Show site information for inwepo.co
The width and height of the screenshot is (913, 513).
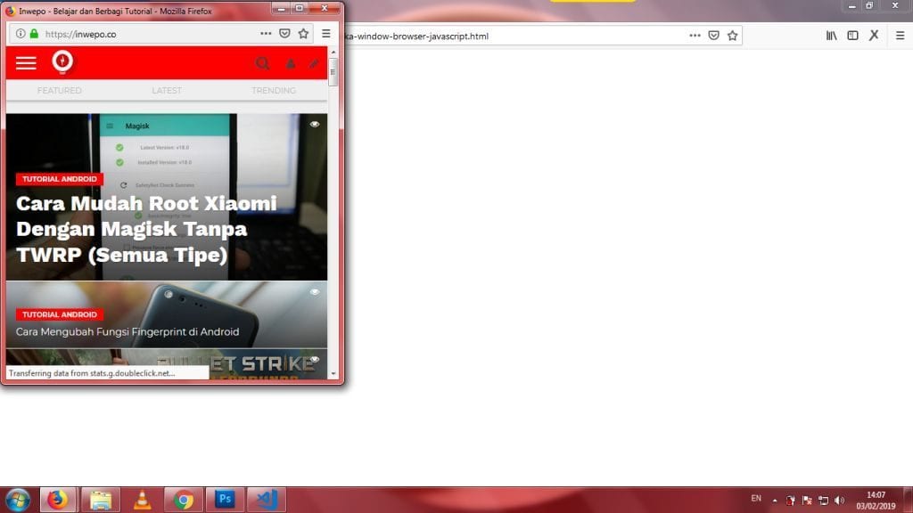pyautogui.click(x=21, y=34)
